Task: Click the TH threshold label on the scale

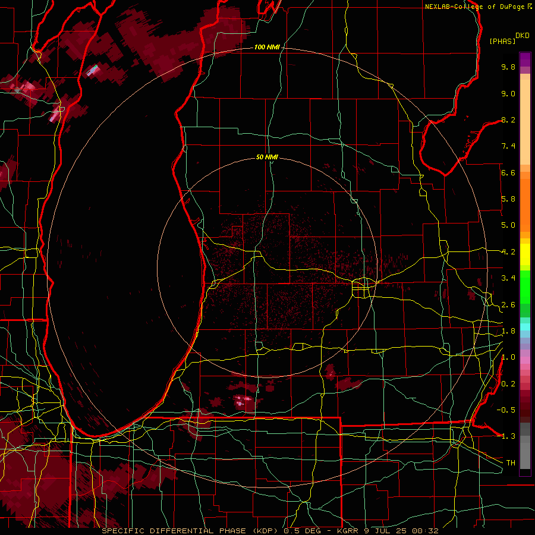Action: pyautogui.click(x=511, y=463)
